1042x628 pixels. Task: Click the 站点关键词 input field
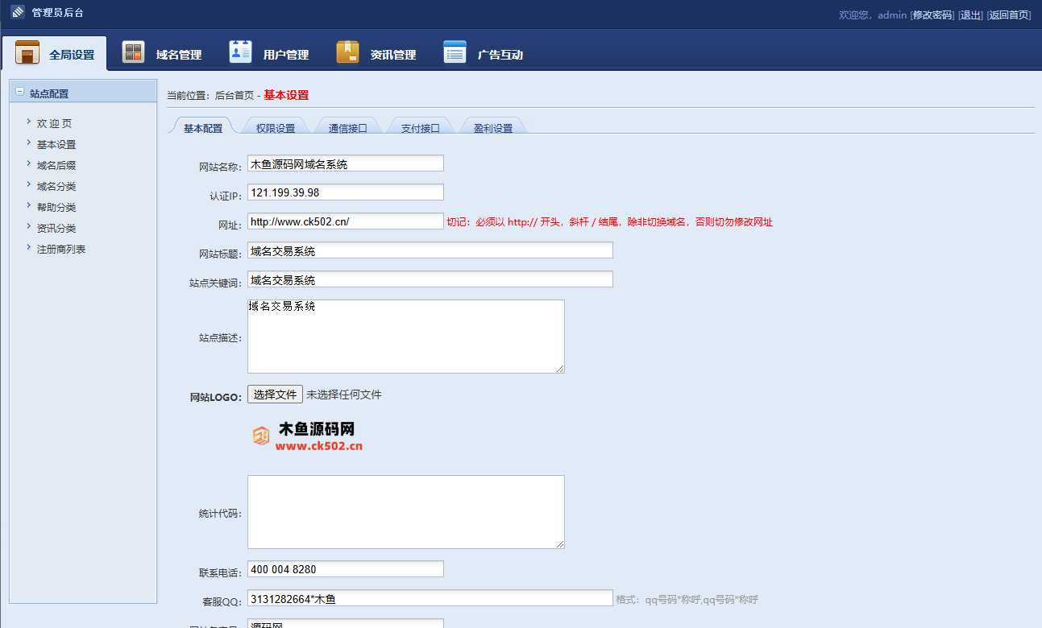(430, 279)
